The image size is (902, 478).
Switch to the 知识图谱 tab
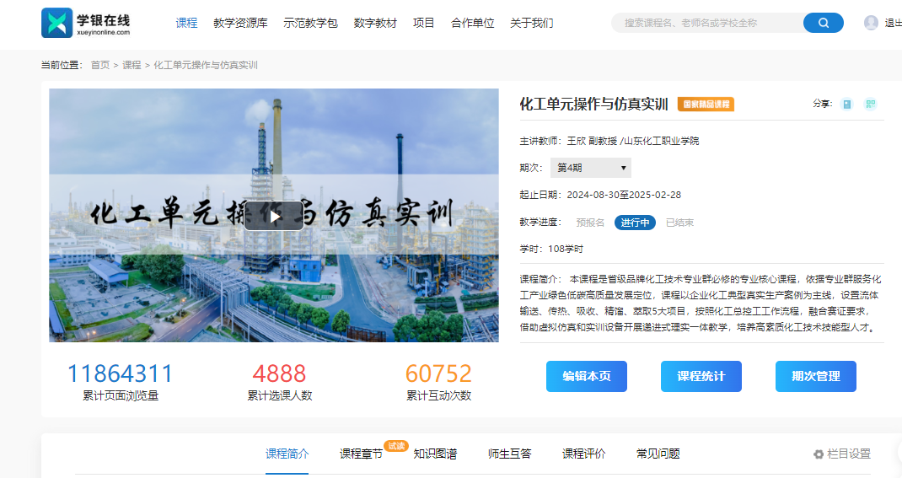(x=435, y=454)
